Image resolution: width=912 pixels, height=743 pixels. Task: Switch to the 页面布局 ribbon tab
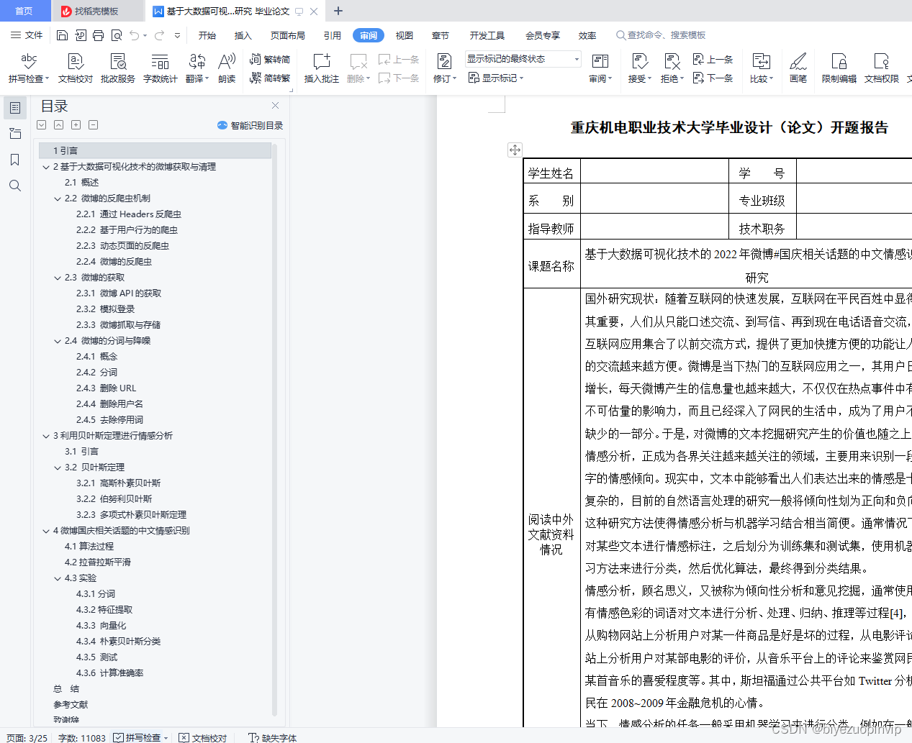287,35
